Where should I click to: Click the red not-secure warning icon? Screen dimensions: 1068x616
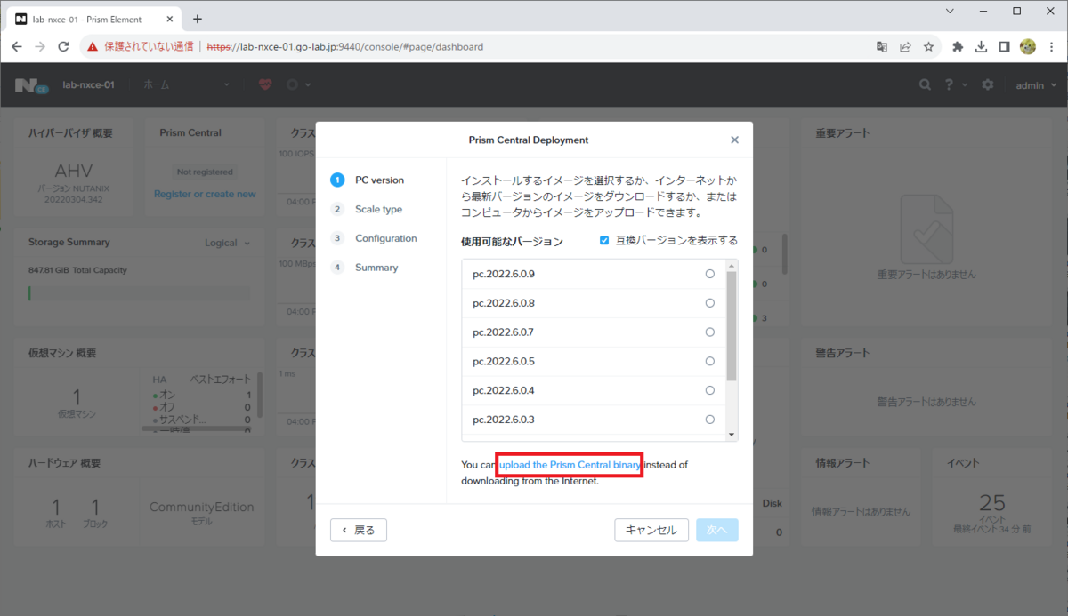(93, 46)
